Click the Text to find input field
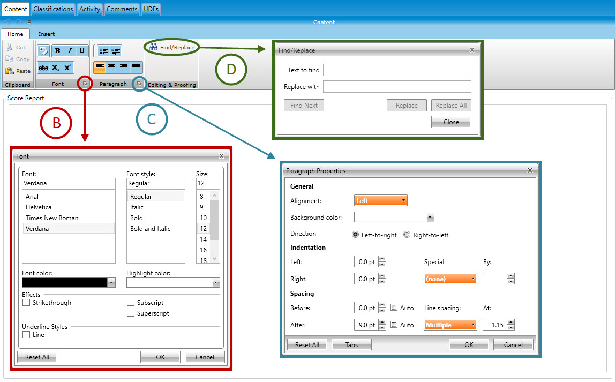Screen dimensions: 616x382 397,70
